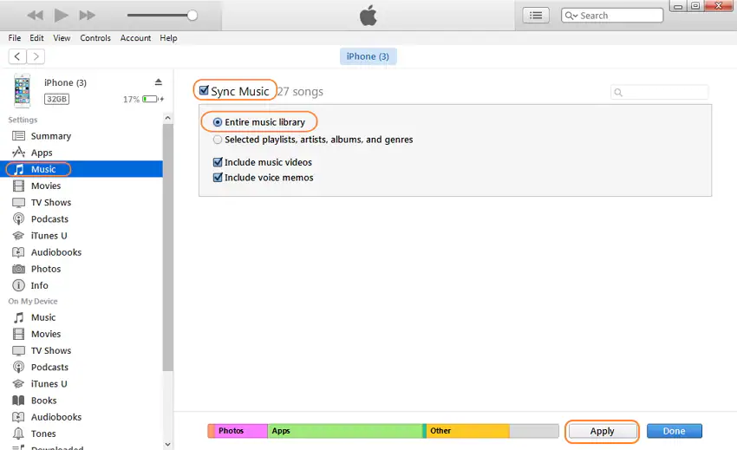Image resolution: width=737 pixels, height=450 pixels.
Task: Open Movies under Settings
Action: pos(82,186)
